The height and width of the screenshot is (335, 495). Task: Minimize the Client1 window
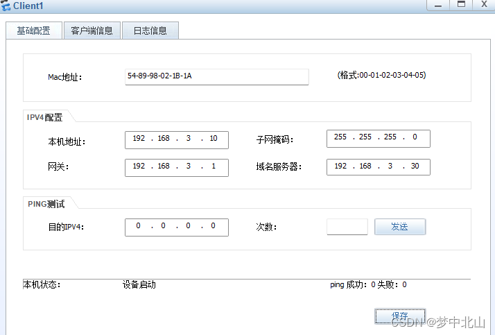point(438,6)
